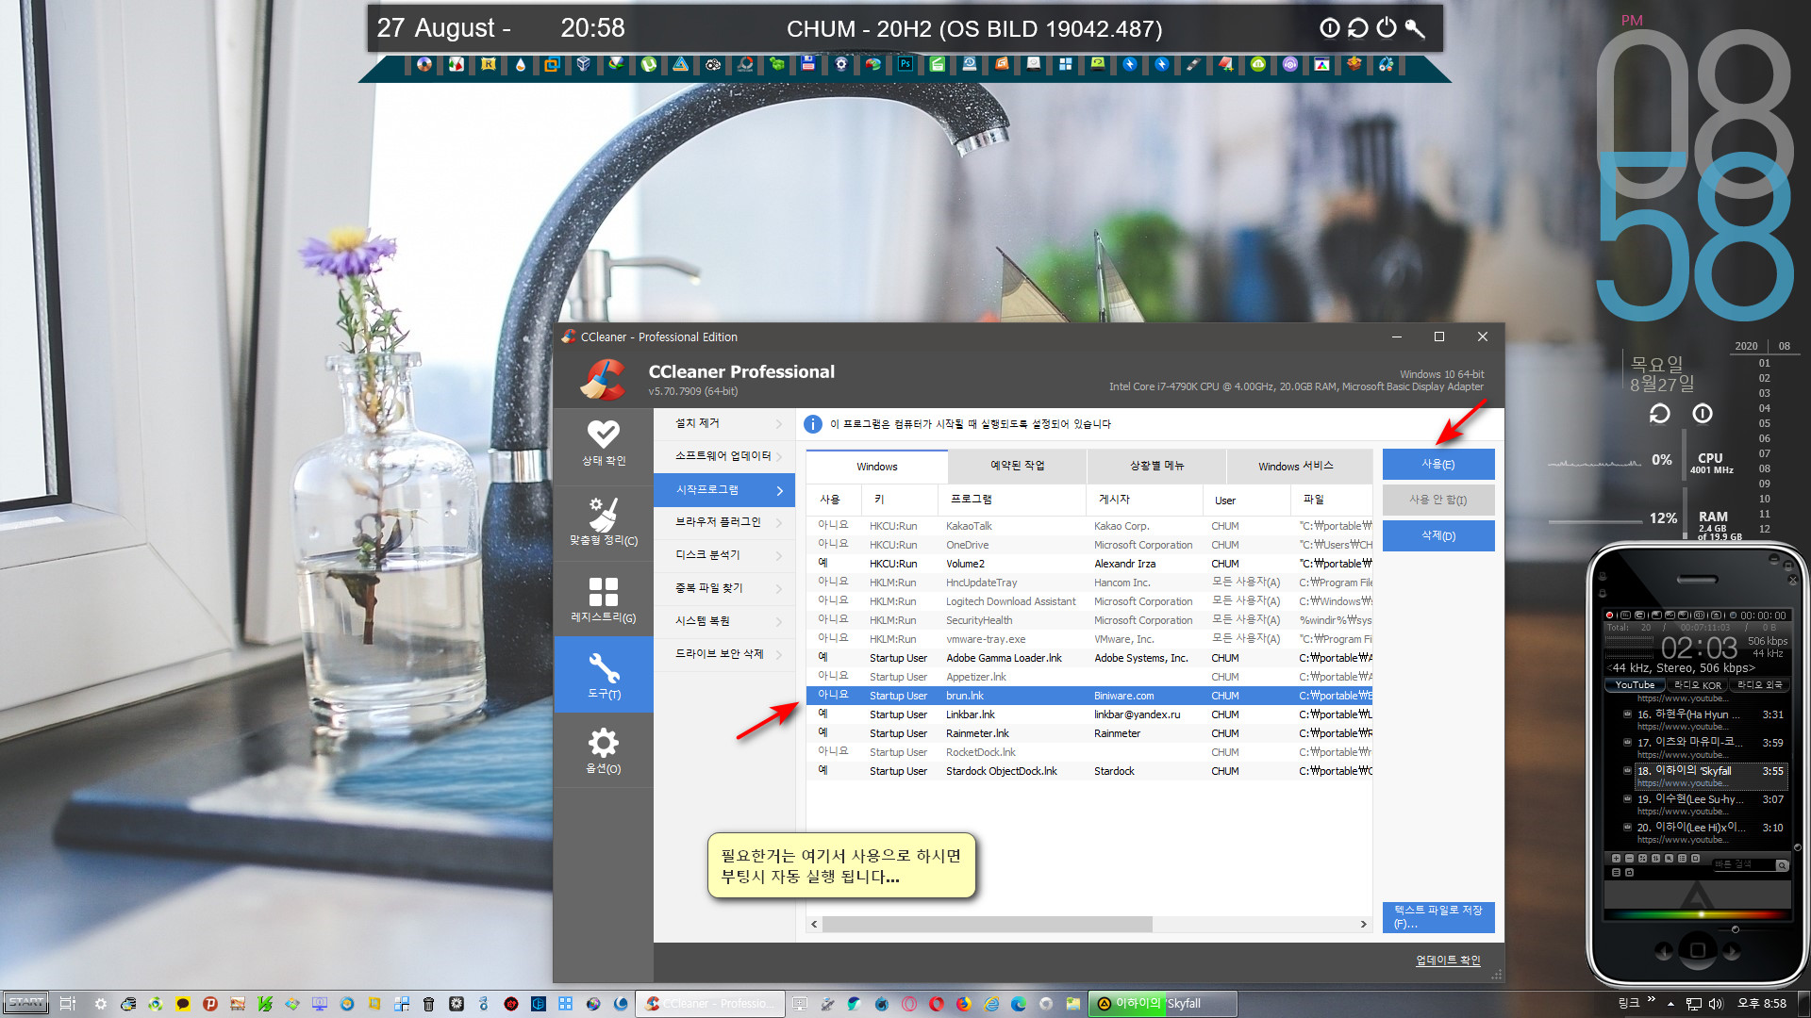Select the YouTube tab in music player

[1635, 685]
